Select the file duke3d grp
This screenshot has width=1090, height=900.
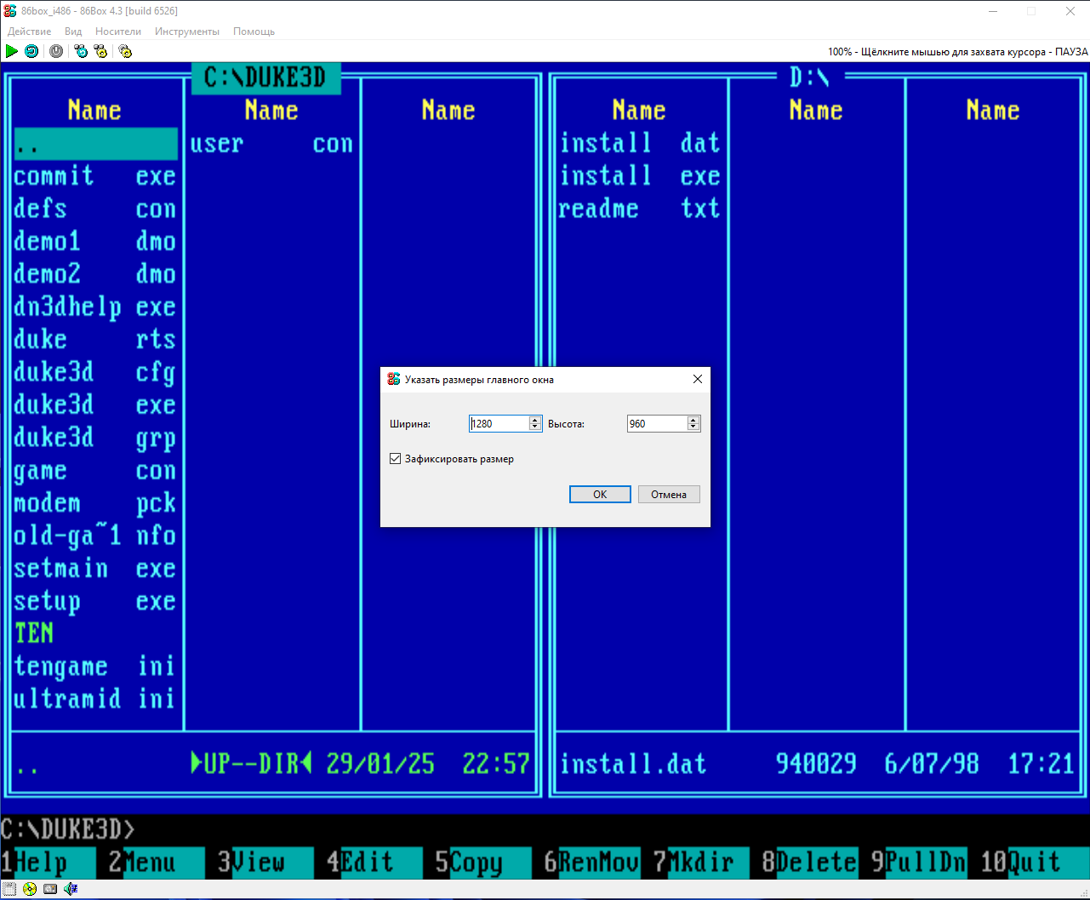pyautogui.click(x=95, y=438)
